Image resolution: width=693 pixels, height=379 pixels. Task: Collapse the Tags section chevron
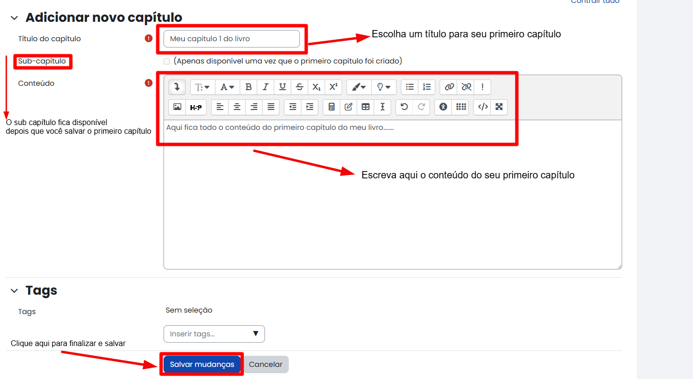(14, 291)
